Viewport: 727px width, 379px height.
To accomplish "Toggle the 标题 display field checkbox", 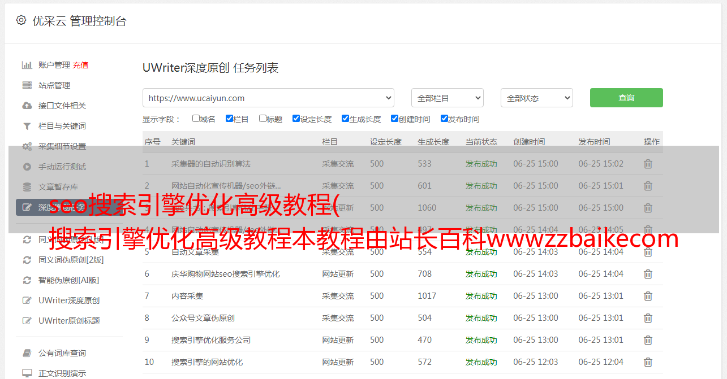I will (263, 119).
